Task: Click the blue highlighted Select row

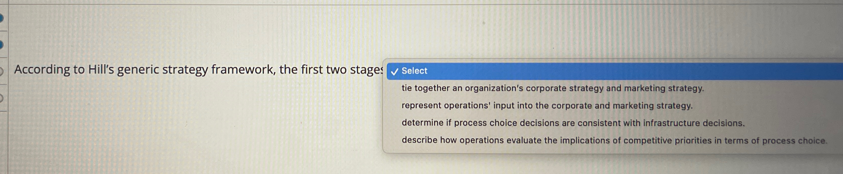Action: pyautogui.click(x=556, y=71)
